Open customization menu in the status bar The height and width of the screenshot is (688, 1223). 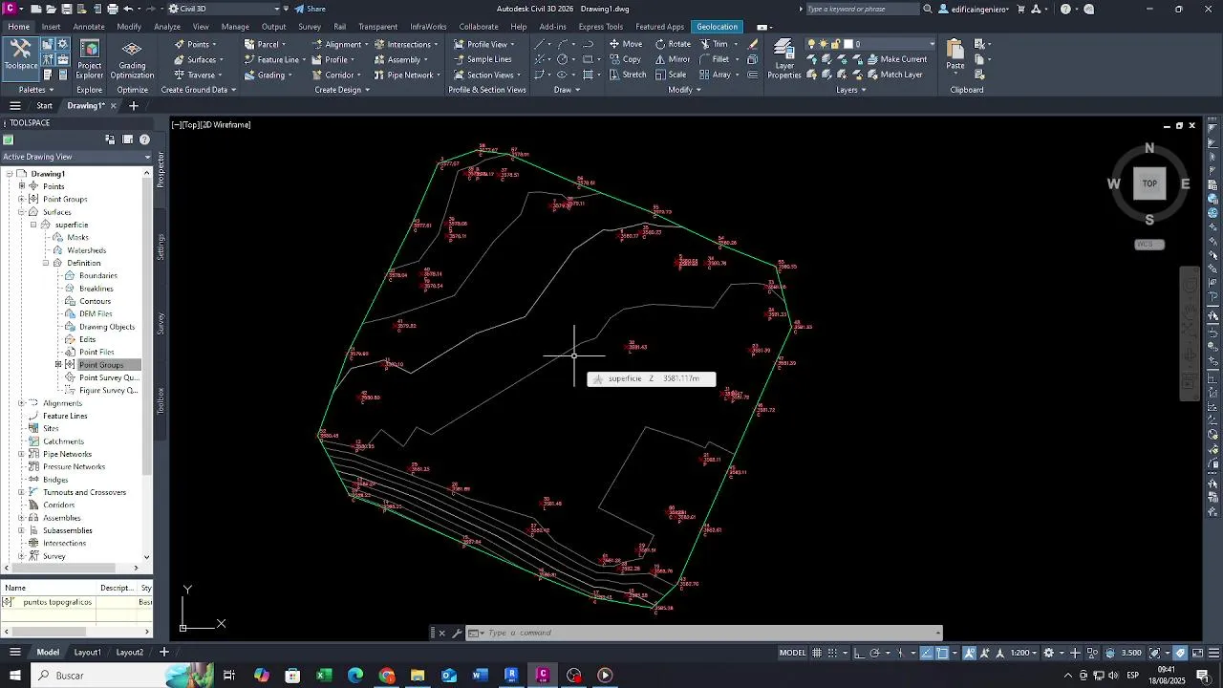1212,653
